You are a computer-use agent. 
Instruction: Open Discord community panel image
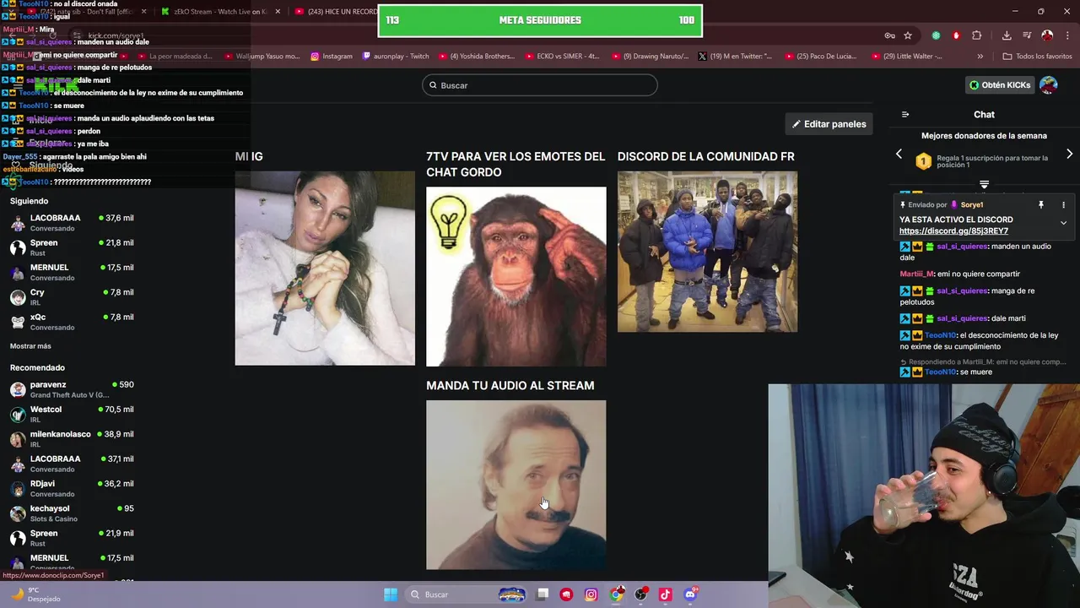[x=707, y=252]
